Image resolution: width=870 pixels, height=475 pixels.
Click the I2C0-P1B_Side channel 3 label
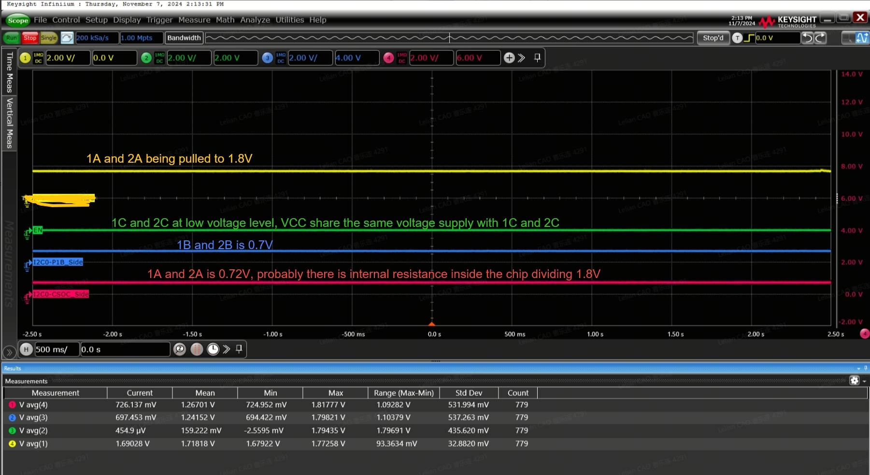(58, 262)
